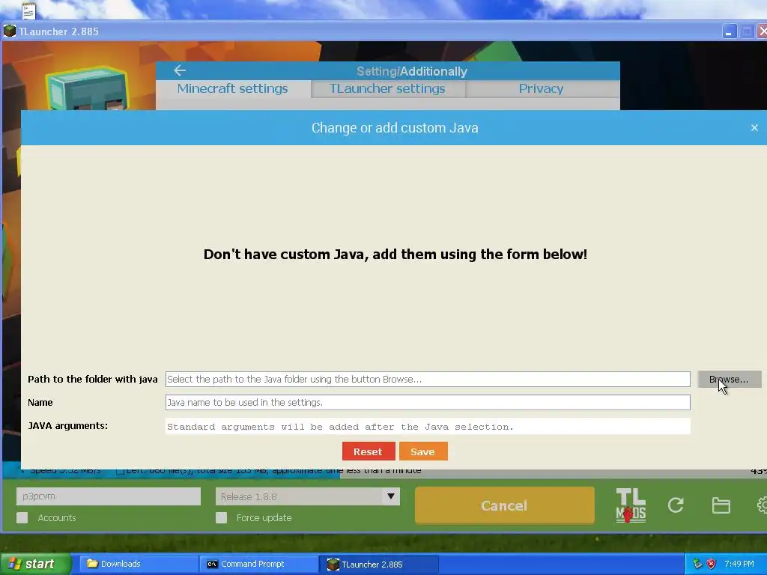767x575 pixels.
Task: Open the settings gear icon
Action: point(762,505)
